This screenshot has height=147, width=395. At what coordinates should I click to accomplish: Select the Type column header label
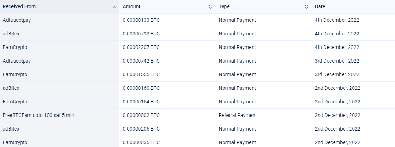click(224, 6)
